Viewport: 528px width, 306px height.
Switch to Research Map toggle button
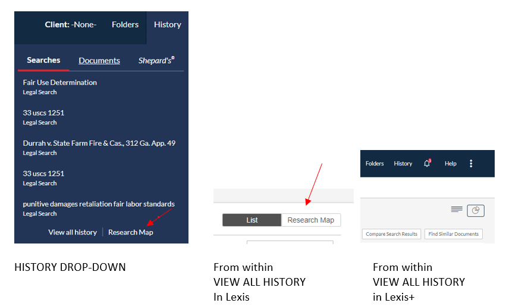point(311,220)
